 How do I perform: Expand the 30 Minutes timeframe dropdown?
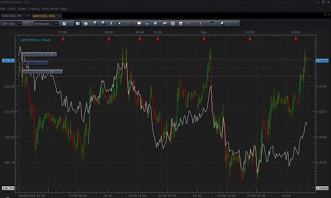pos(56,24)
